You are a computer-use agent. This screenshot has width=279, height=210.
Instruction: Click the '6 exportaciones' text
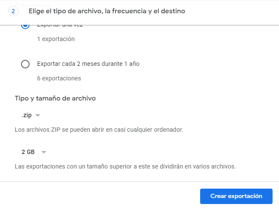point(59,78)
